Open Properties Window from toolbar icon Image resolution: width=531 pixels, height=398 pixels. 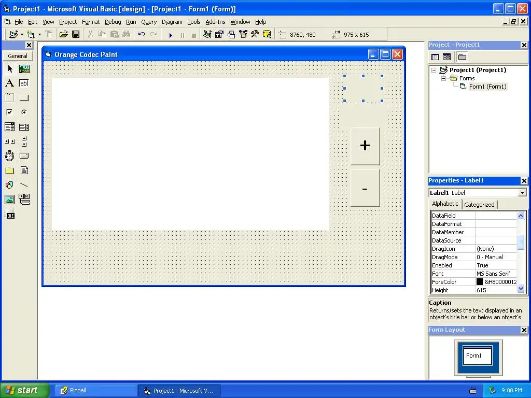point(219,35)
